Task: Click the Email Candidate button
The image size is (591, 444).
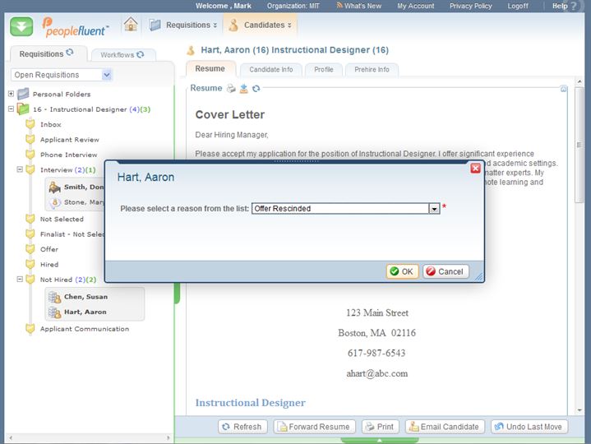Action: pyautogui.click(x=442, y=427)
